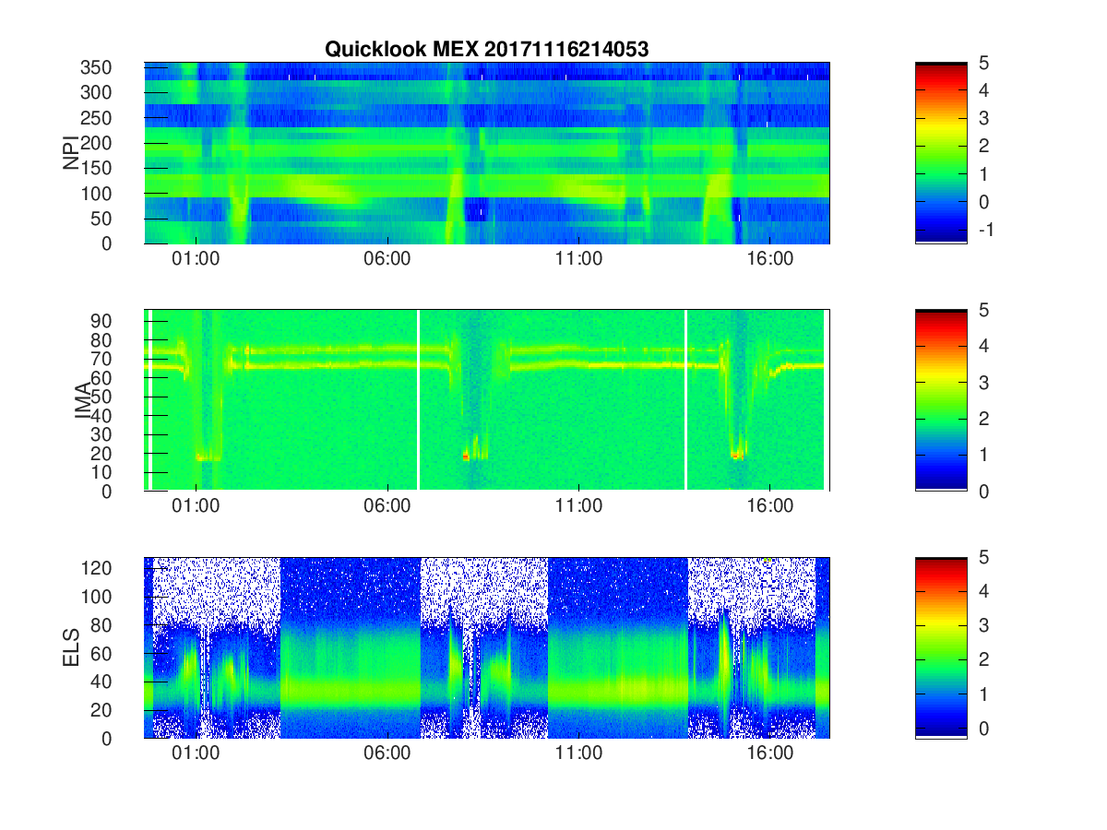1107x830 pixels.
Task: Click the 16:00 time label under IMA panel
Action: click(x=770, y=506)
